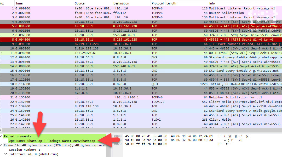Screen dimensions: 282x157
Task: Select packet 12 DNS AAAA query row
Action: (141, 57)
